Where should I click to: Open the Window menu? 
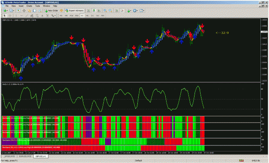(46, 6)
